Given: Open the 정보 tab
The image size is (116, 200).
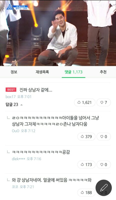Looking at the screenshot, I should 14,72.
